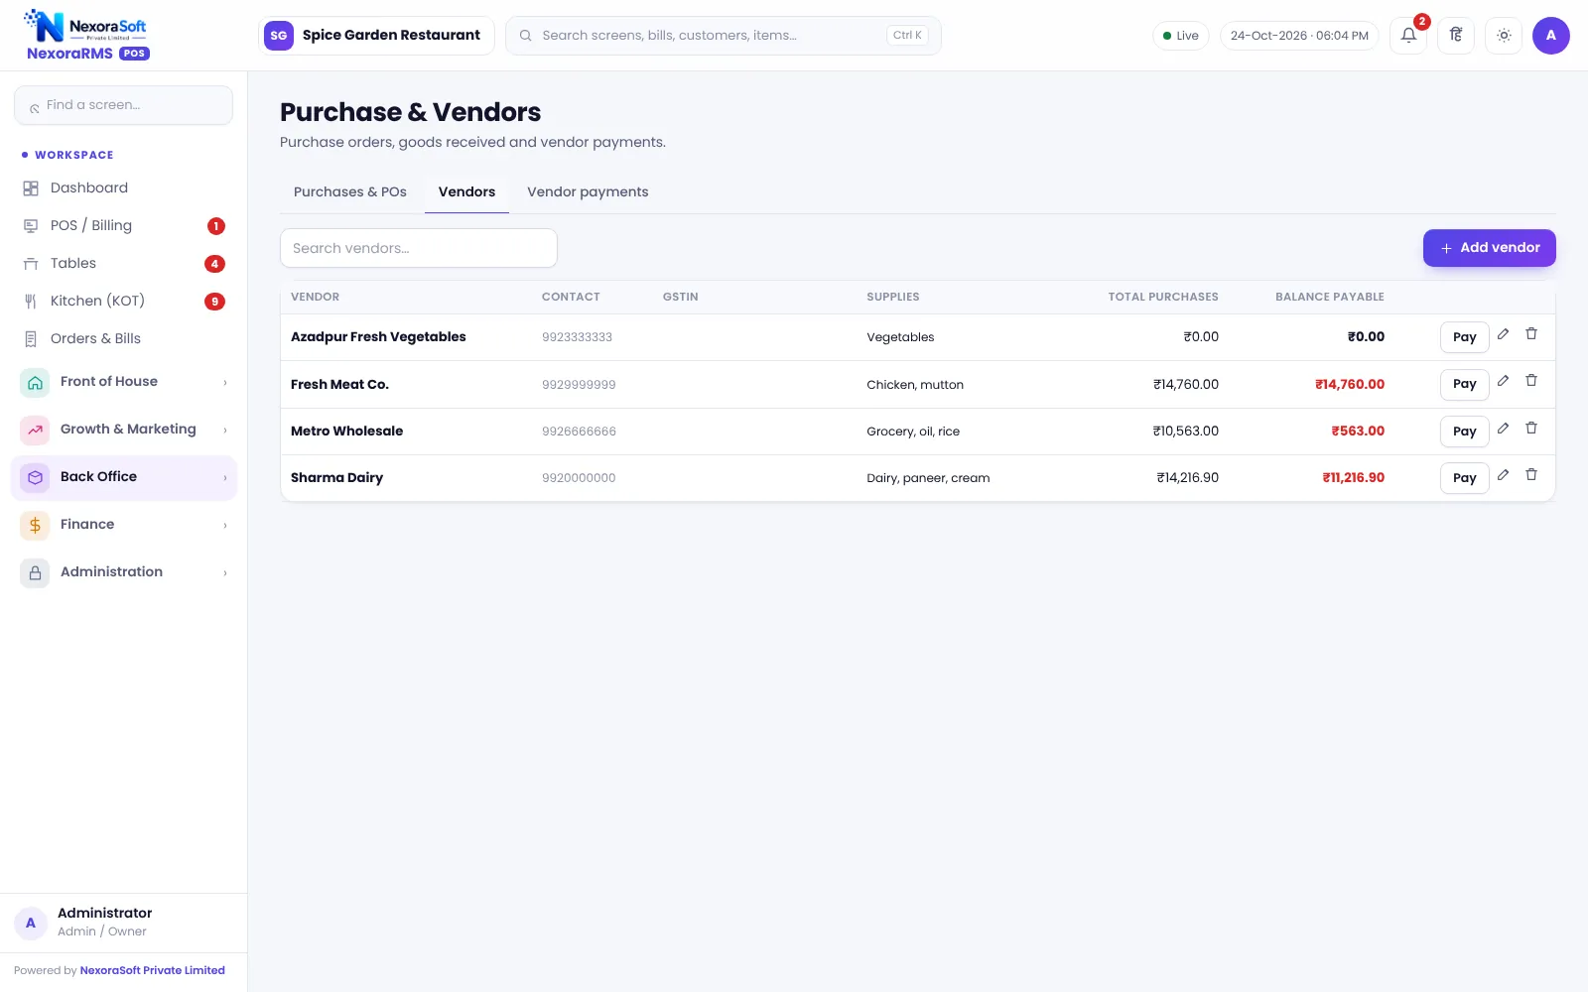Expand the Administration section
This screenshot has width=1588, height=992.
(x=124, y=572)
